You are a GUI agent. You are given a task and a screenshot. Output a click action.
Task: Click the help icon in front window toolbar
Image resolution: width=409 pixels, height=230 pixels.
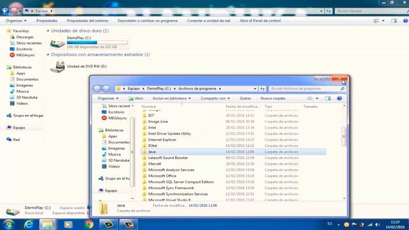(x=339, y=98)
